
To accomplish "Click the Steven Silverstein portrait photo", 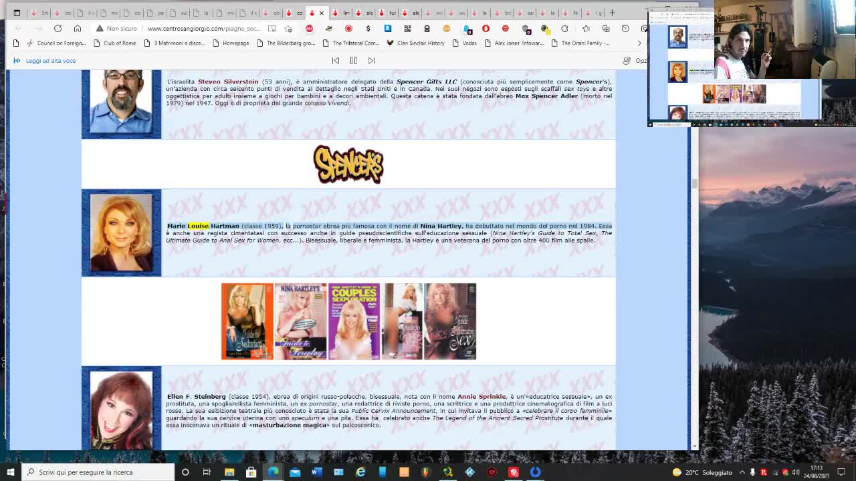I will point(121,101).
